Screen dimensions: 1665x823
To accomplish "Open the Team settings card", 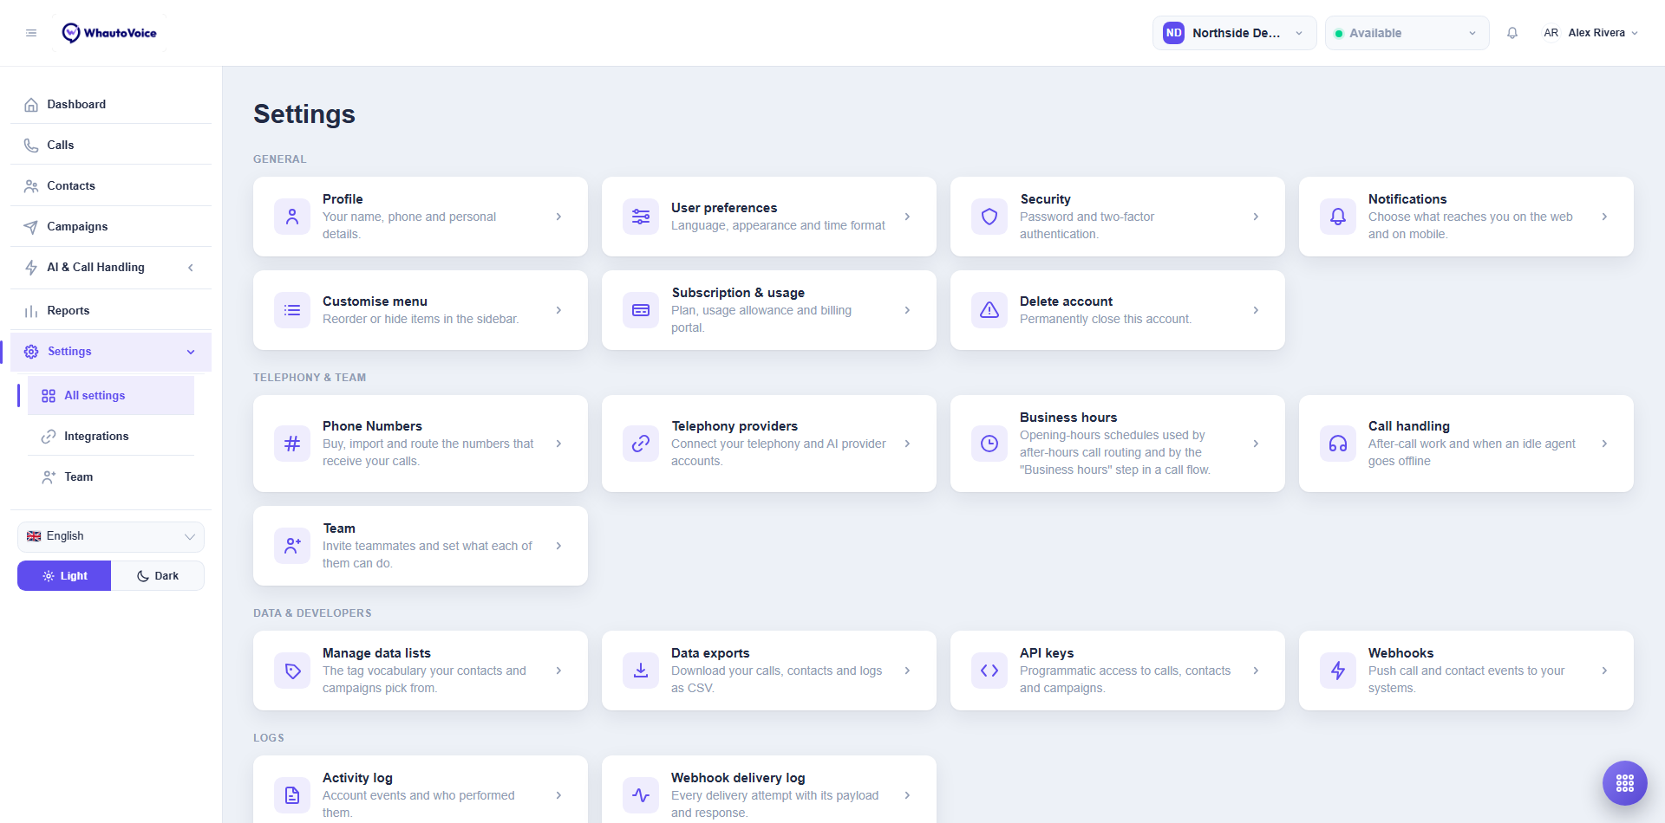I will (x=421, y=546).
